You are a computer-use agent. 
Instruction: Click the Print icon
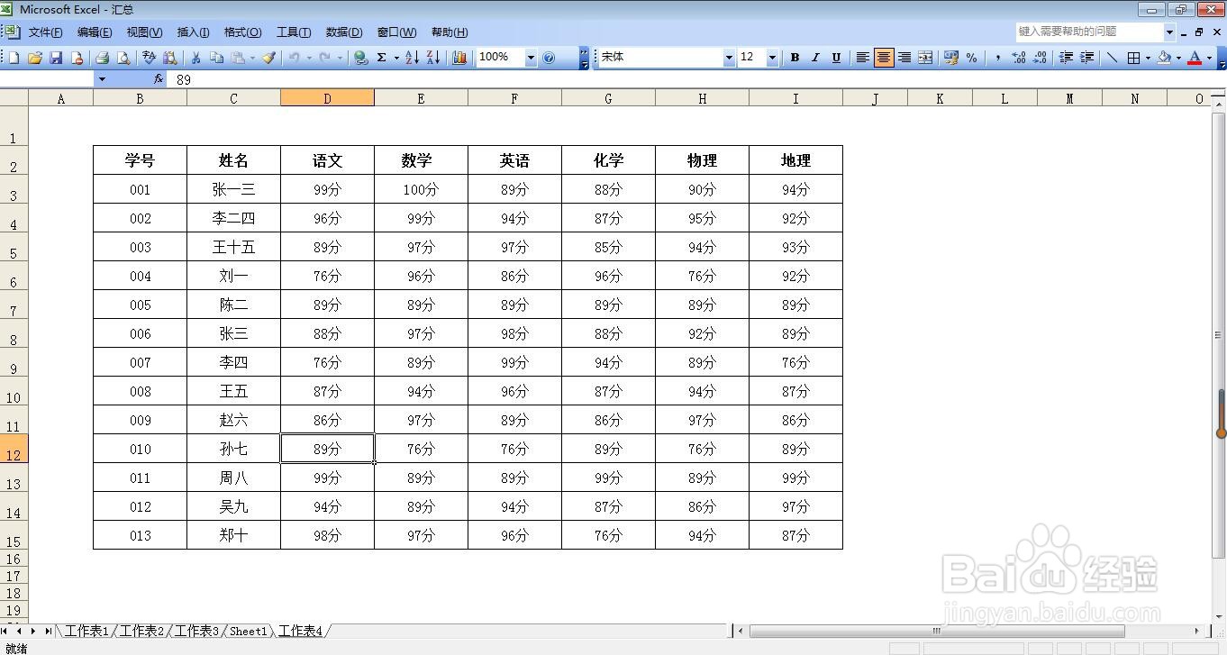pyautogui.click(x=102, y=57)
